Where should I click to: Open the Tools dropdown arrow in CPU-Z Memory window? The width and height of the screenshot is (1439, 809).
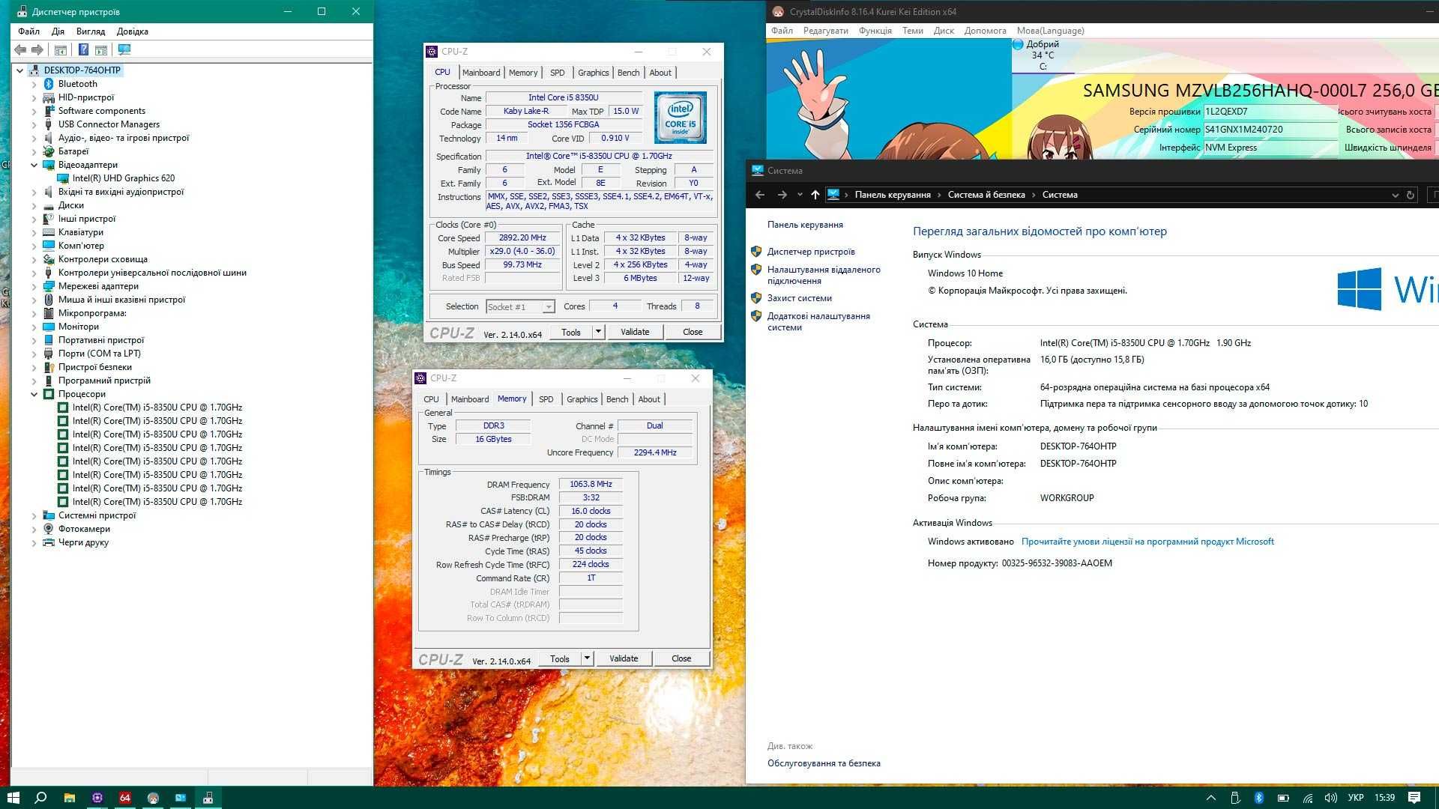point(587,658)
